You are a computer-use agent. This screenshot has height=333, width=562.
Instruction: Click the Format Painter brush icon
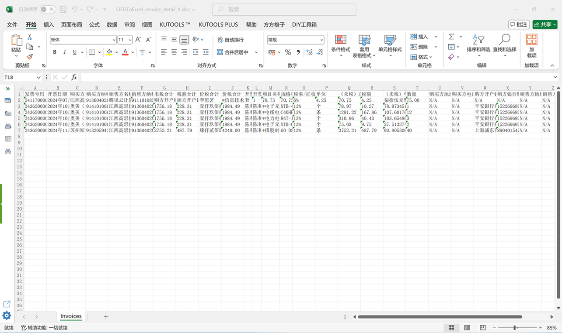30,57
